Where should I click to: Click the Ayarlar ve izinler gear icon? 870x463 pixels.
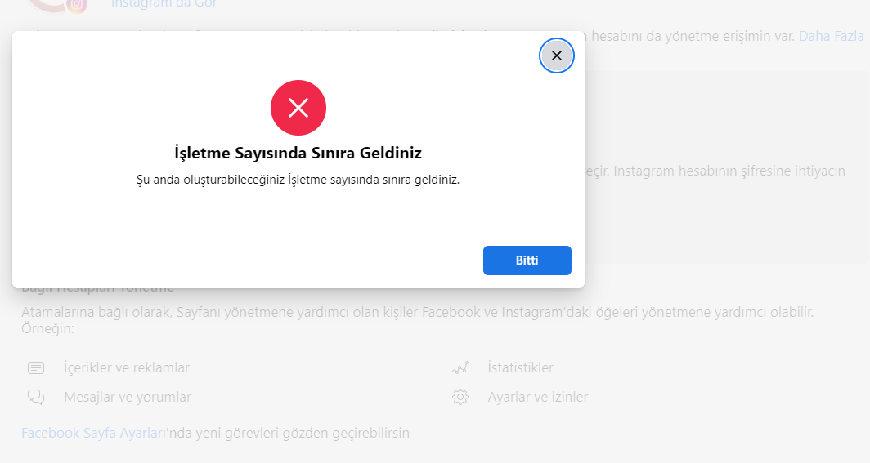coord(460,397)
